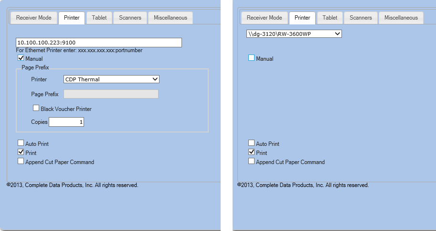The height and width of the screenshot is (231, 436).
Task: Open the Receiver Mode tab in left panel
Action: tap(33, 18)
